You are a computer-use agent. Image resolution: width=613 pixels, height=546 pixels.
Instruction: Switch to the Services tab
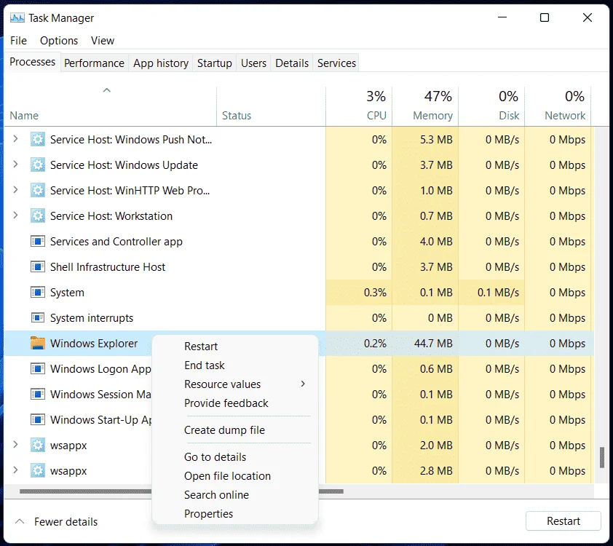coord(336,63)
